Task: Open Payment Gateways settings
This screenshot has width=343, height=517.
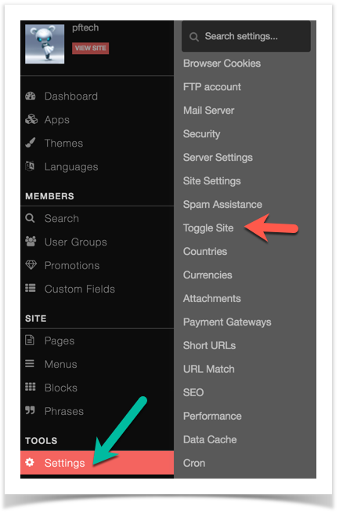Action: (227, 322)
